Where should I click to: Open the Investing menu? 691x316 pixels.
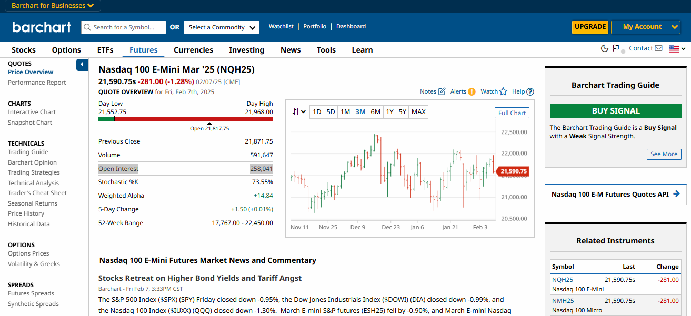[246, 50]
